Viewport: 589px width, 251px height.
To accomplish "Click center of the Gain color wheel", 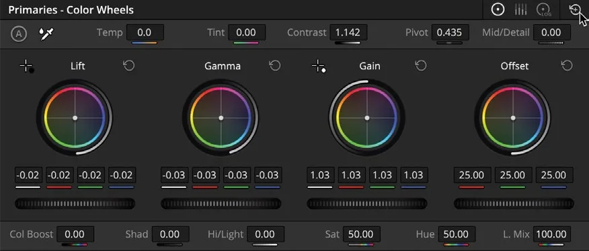I will pos(367,118).
